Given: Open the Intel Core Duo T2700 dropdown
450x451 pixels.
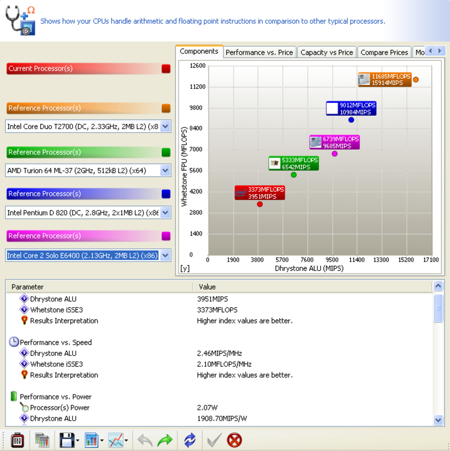Looking at the screenshot, I should 166,127.
